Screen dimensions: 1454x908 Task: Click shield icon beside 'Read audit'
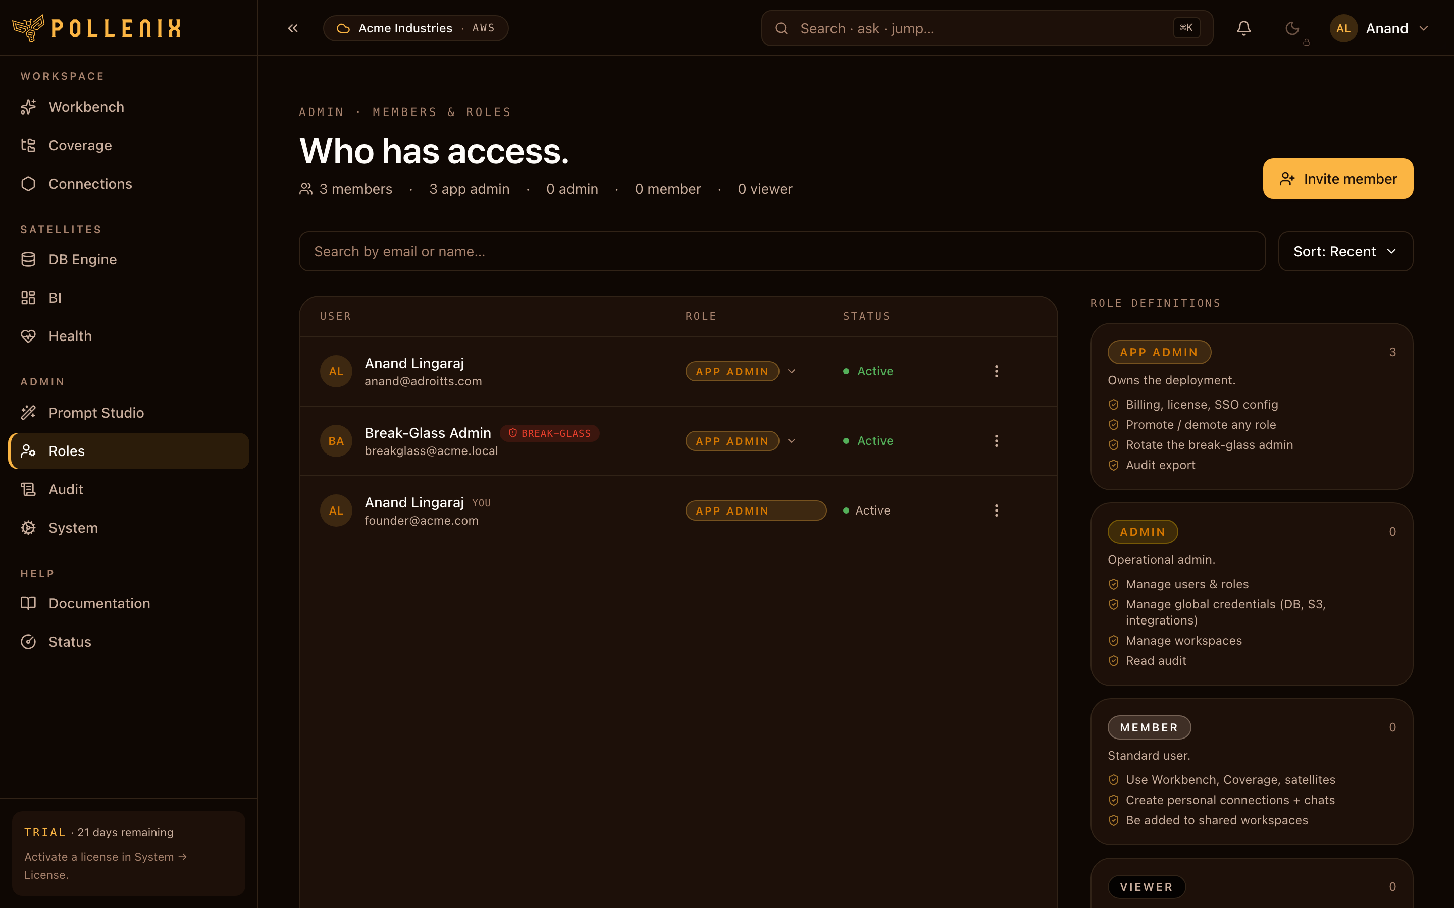pos(1113,661)
